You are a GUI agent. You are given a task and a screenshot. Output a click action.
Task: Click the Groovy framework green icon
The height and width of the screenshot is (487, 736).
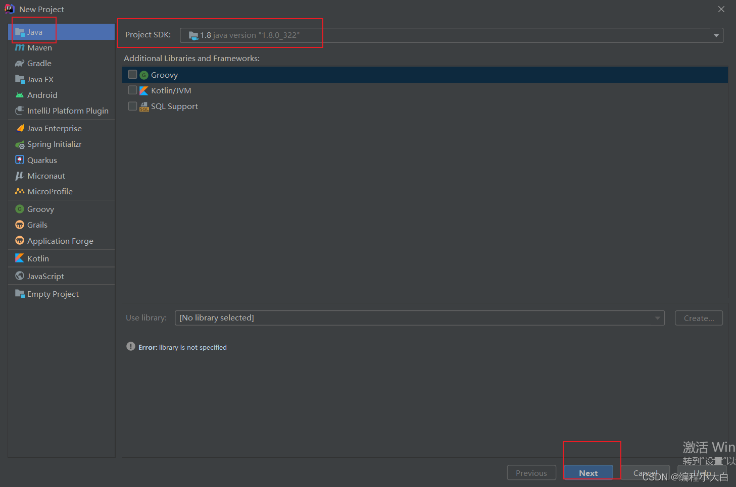pos(144,75)
